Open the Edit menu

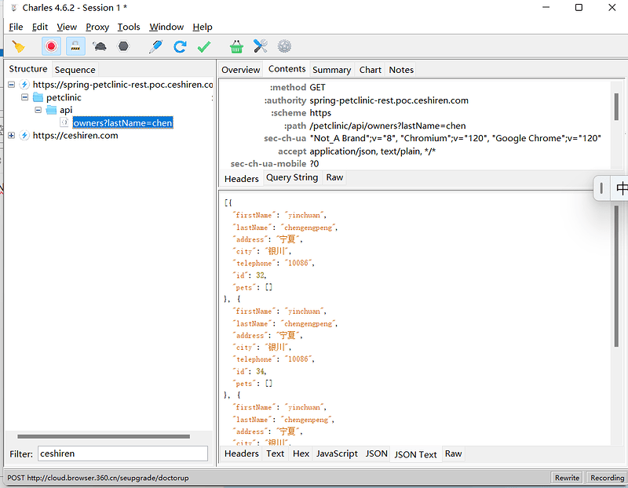pos(40,27)
